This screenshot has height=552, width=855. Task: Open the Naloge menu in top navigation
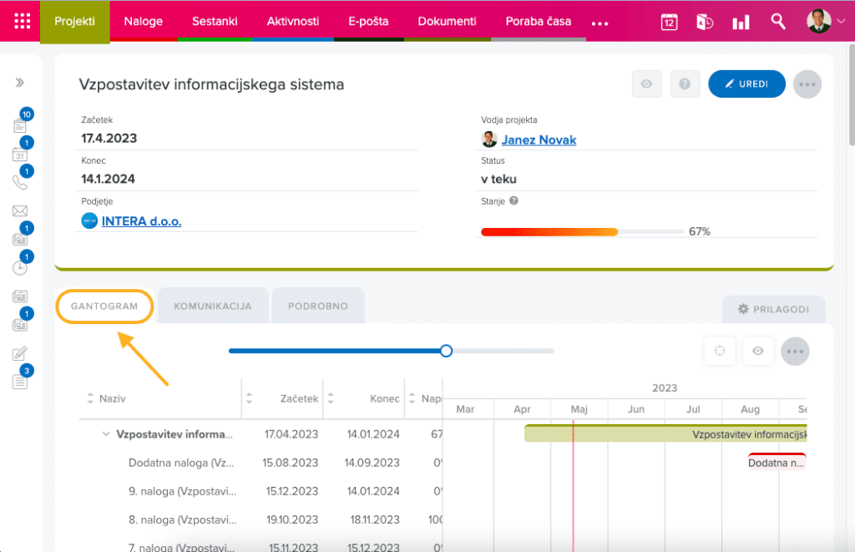click(143, 22)
